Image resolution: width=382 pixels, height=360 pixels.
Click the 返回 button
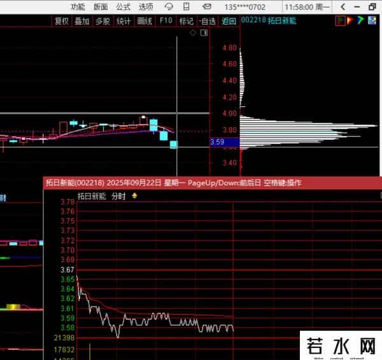tap(229, 21)
